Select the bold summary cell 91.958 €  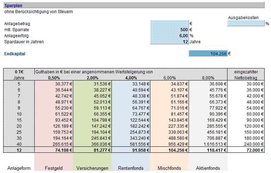tap(131, 150)
